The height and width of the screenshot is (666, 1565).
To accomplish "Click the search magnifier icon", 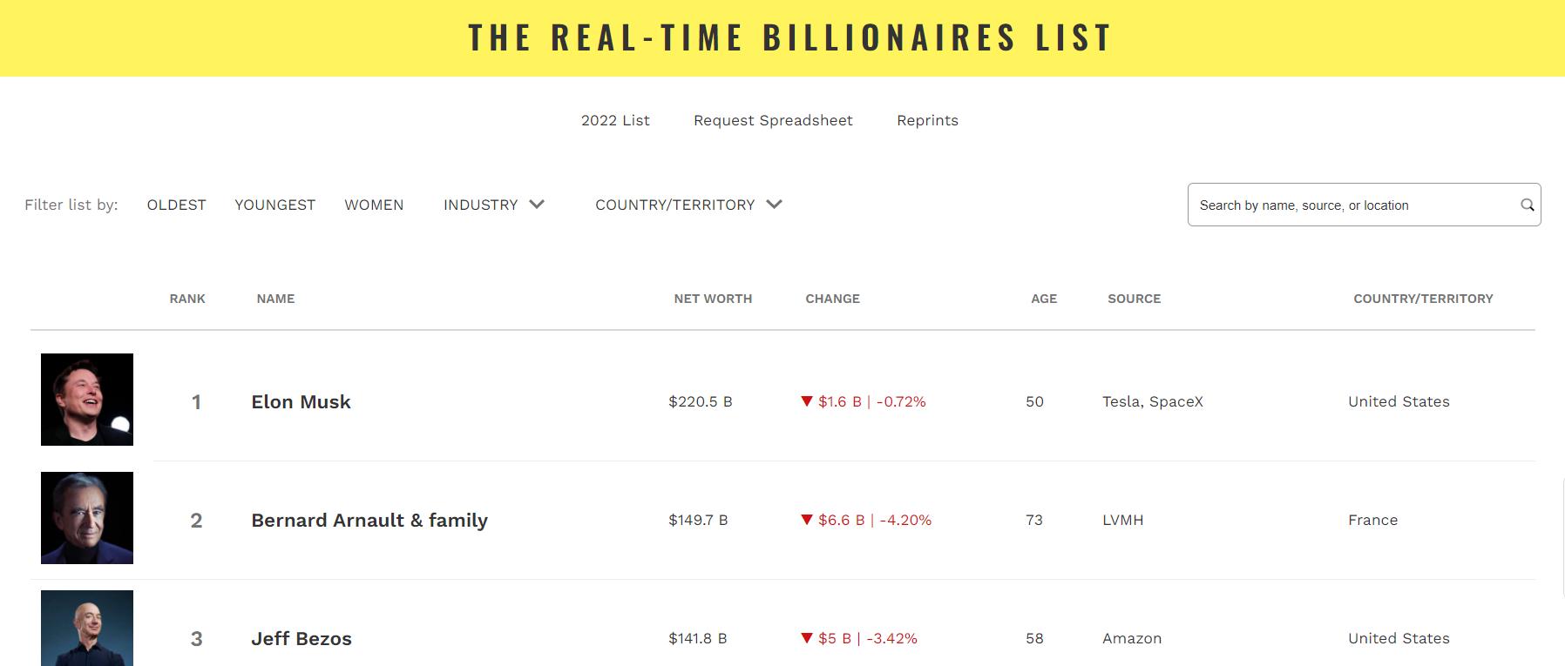I will [1527, 205].
